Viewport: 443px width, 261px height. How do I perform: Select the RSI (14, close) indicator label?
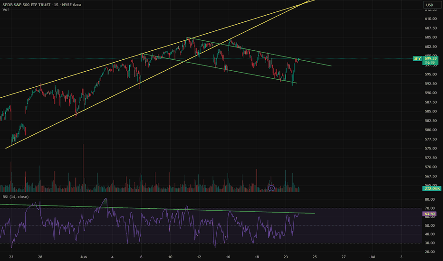[x=16, y=196]
